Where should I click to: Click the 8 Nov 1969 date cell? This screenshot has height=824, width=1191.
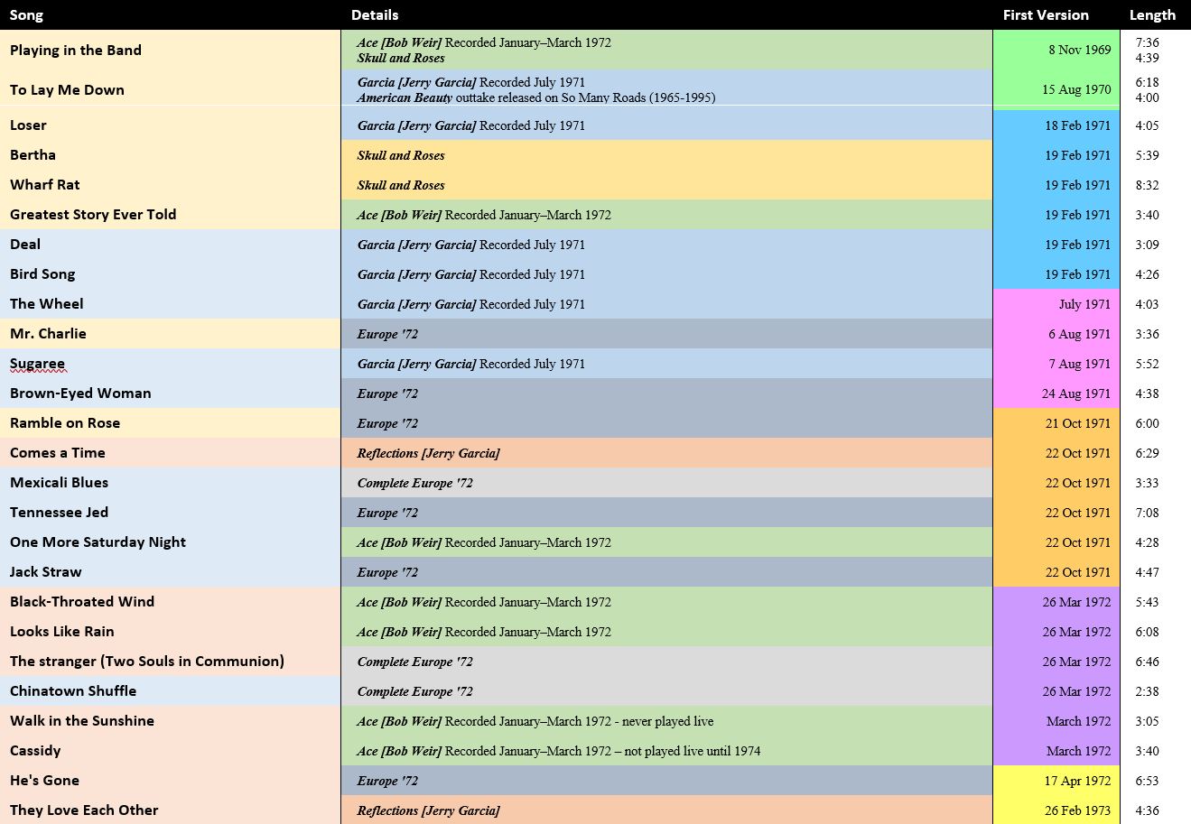tap(1056, 50)
